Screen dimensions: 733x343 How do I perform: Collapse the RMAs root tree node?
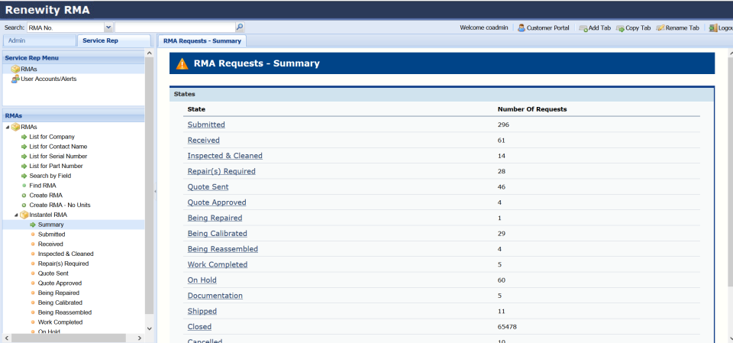pos(8,128)
